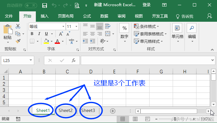Toggle Italic formatting
Screen dimensions: 217x123
click(x=39, y=34)
